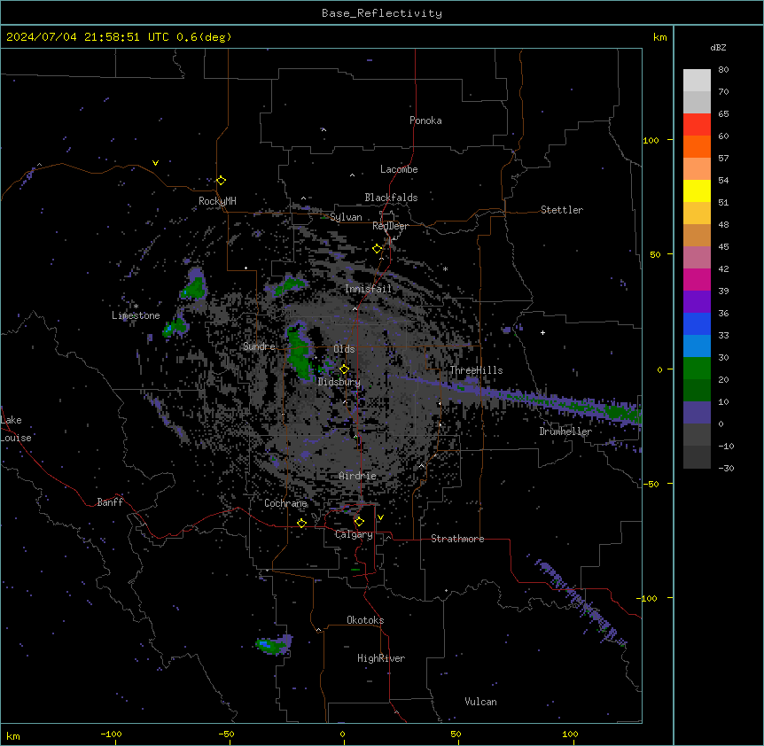Click the Drumheller city label
Image resolution: width=764 pixels, height=746 pixels.
565,431
